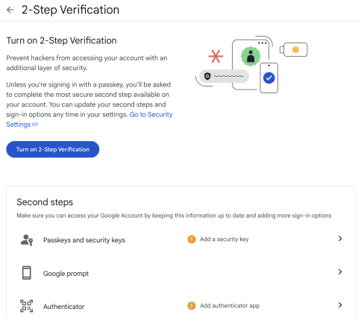
Task: Select the Google prompt entry
Action: (180, 273)
